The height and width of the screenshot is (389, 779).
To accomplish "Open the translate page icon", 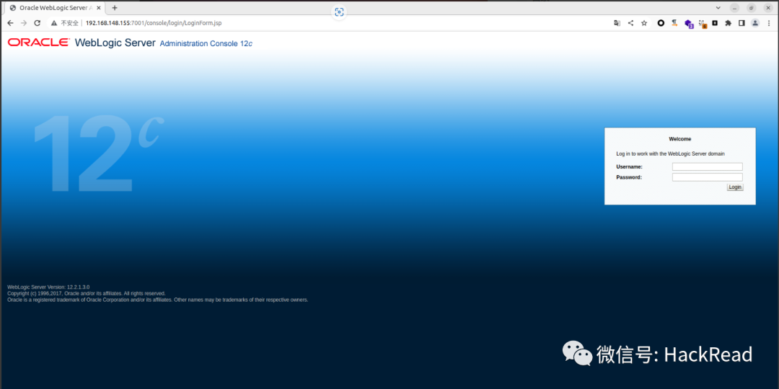I will point(617,23).
